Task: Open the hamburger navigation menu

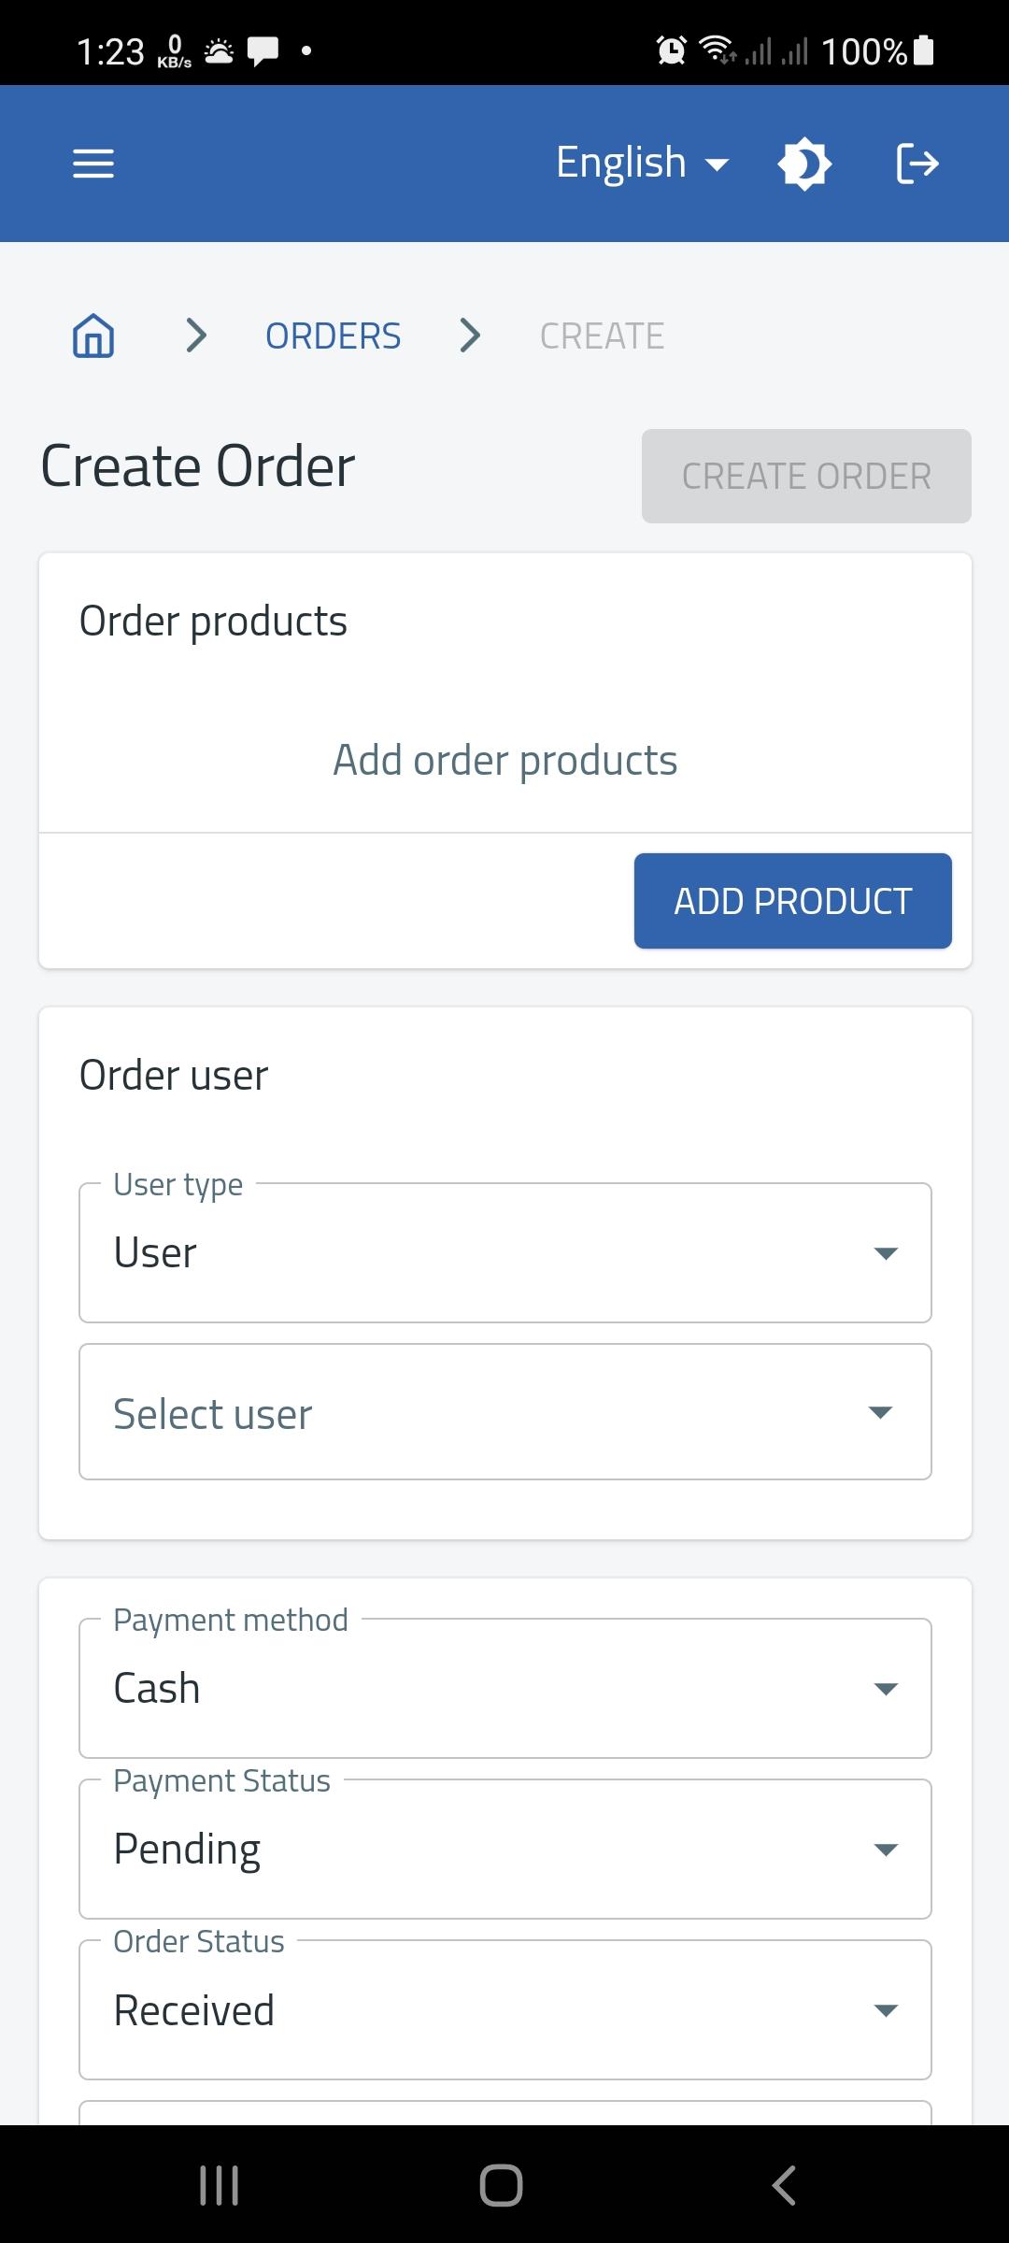Action: [93, 164]
